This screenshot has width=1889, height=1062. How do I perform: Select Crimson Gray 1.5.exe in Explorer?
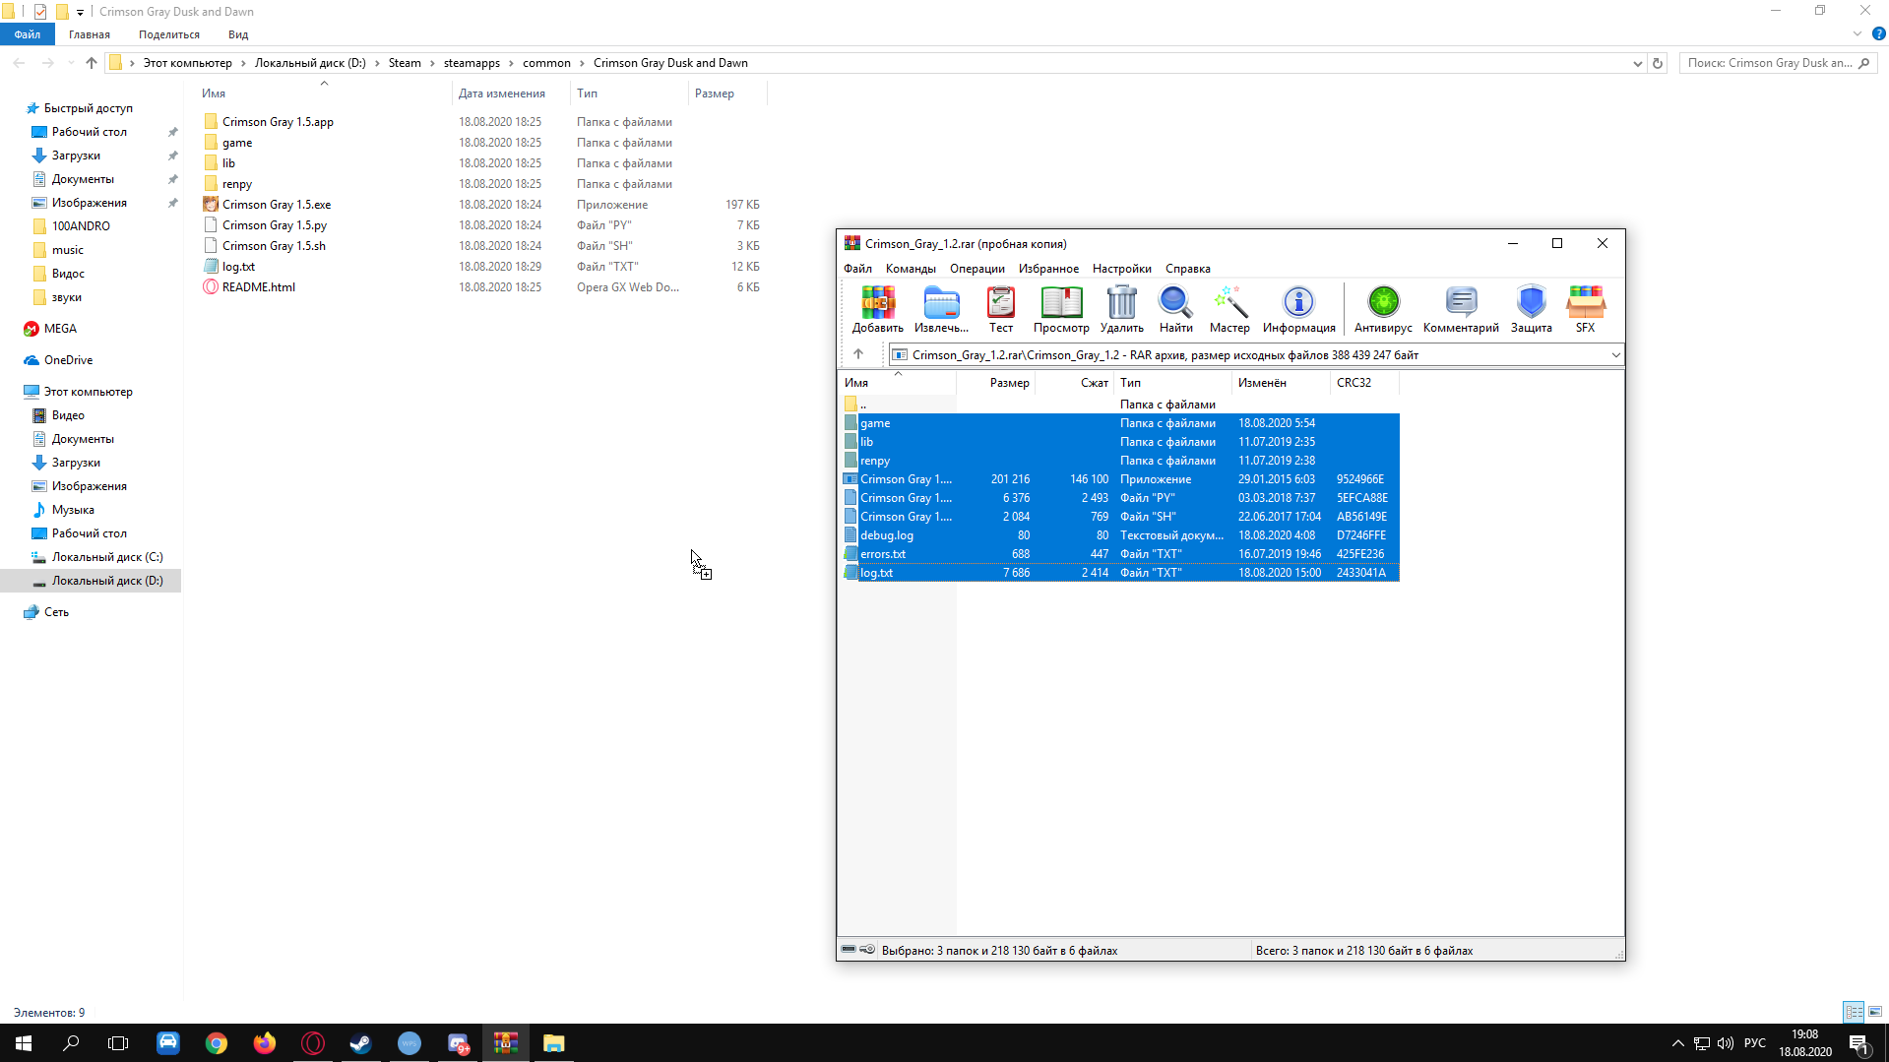pos(277,205)
